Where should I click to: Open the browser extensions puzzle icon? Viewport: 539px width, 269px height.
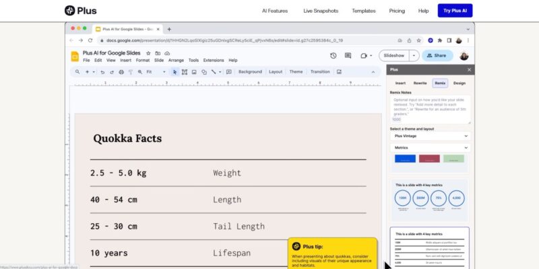[440, 40]
